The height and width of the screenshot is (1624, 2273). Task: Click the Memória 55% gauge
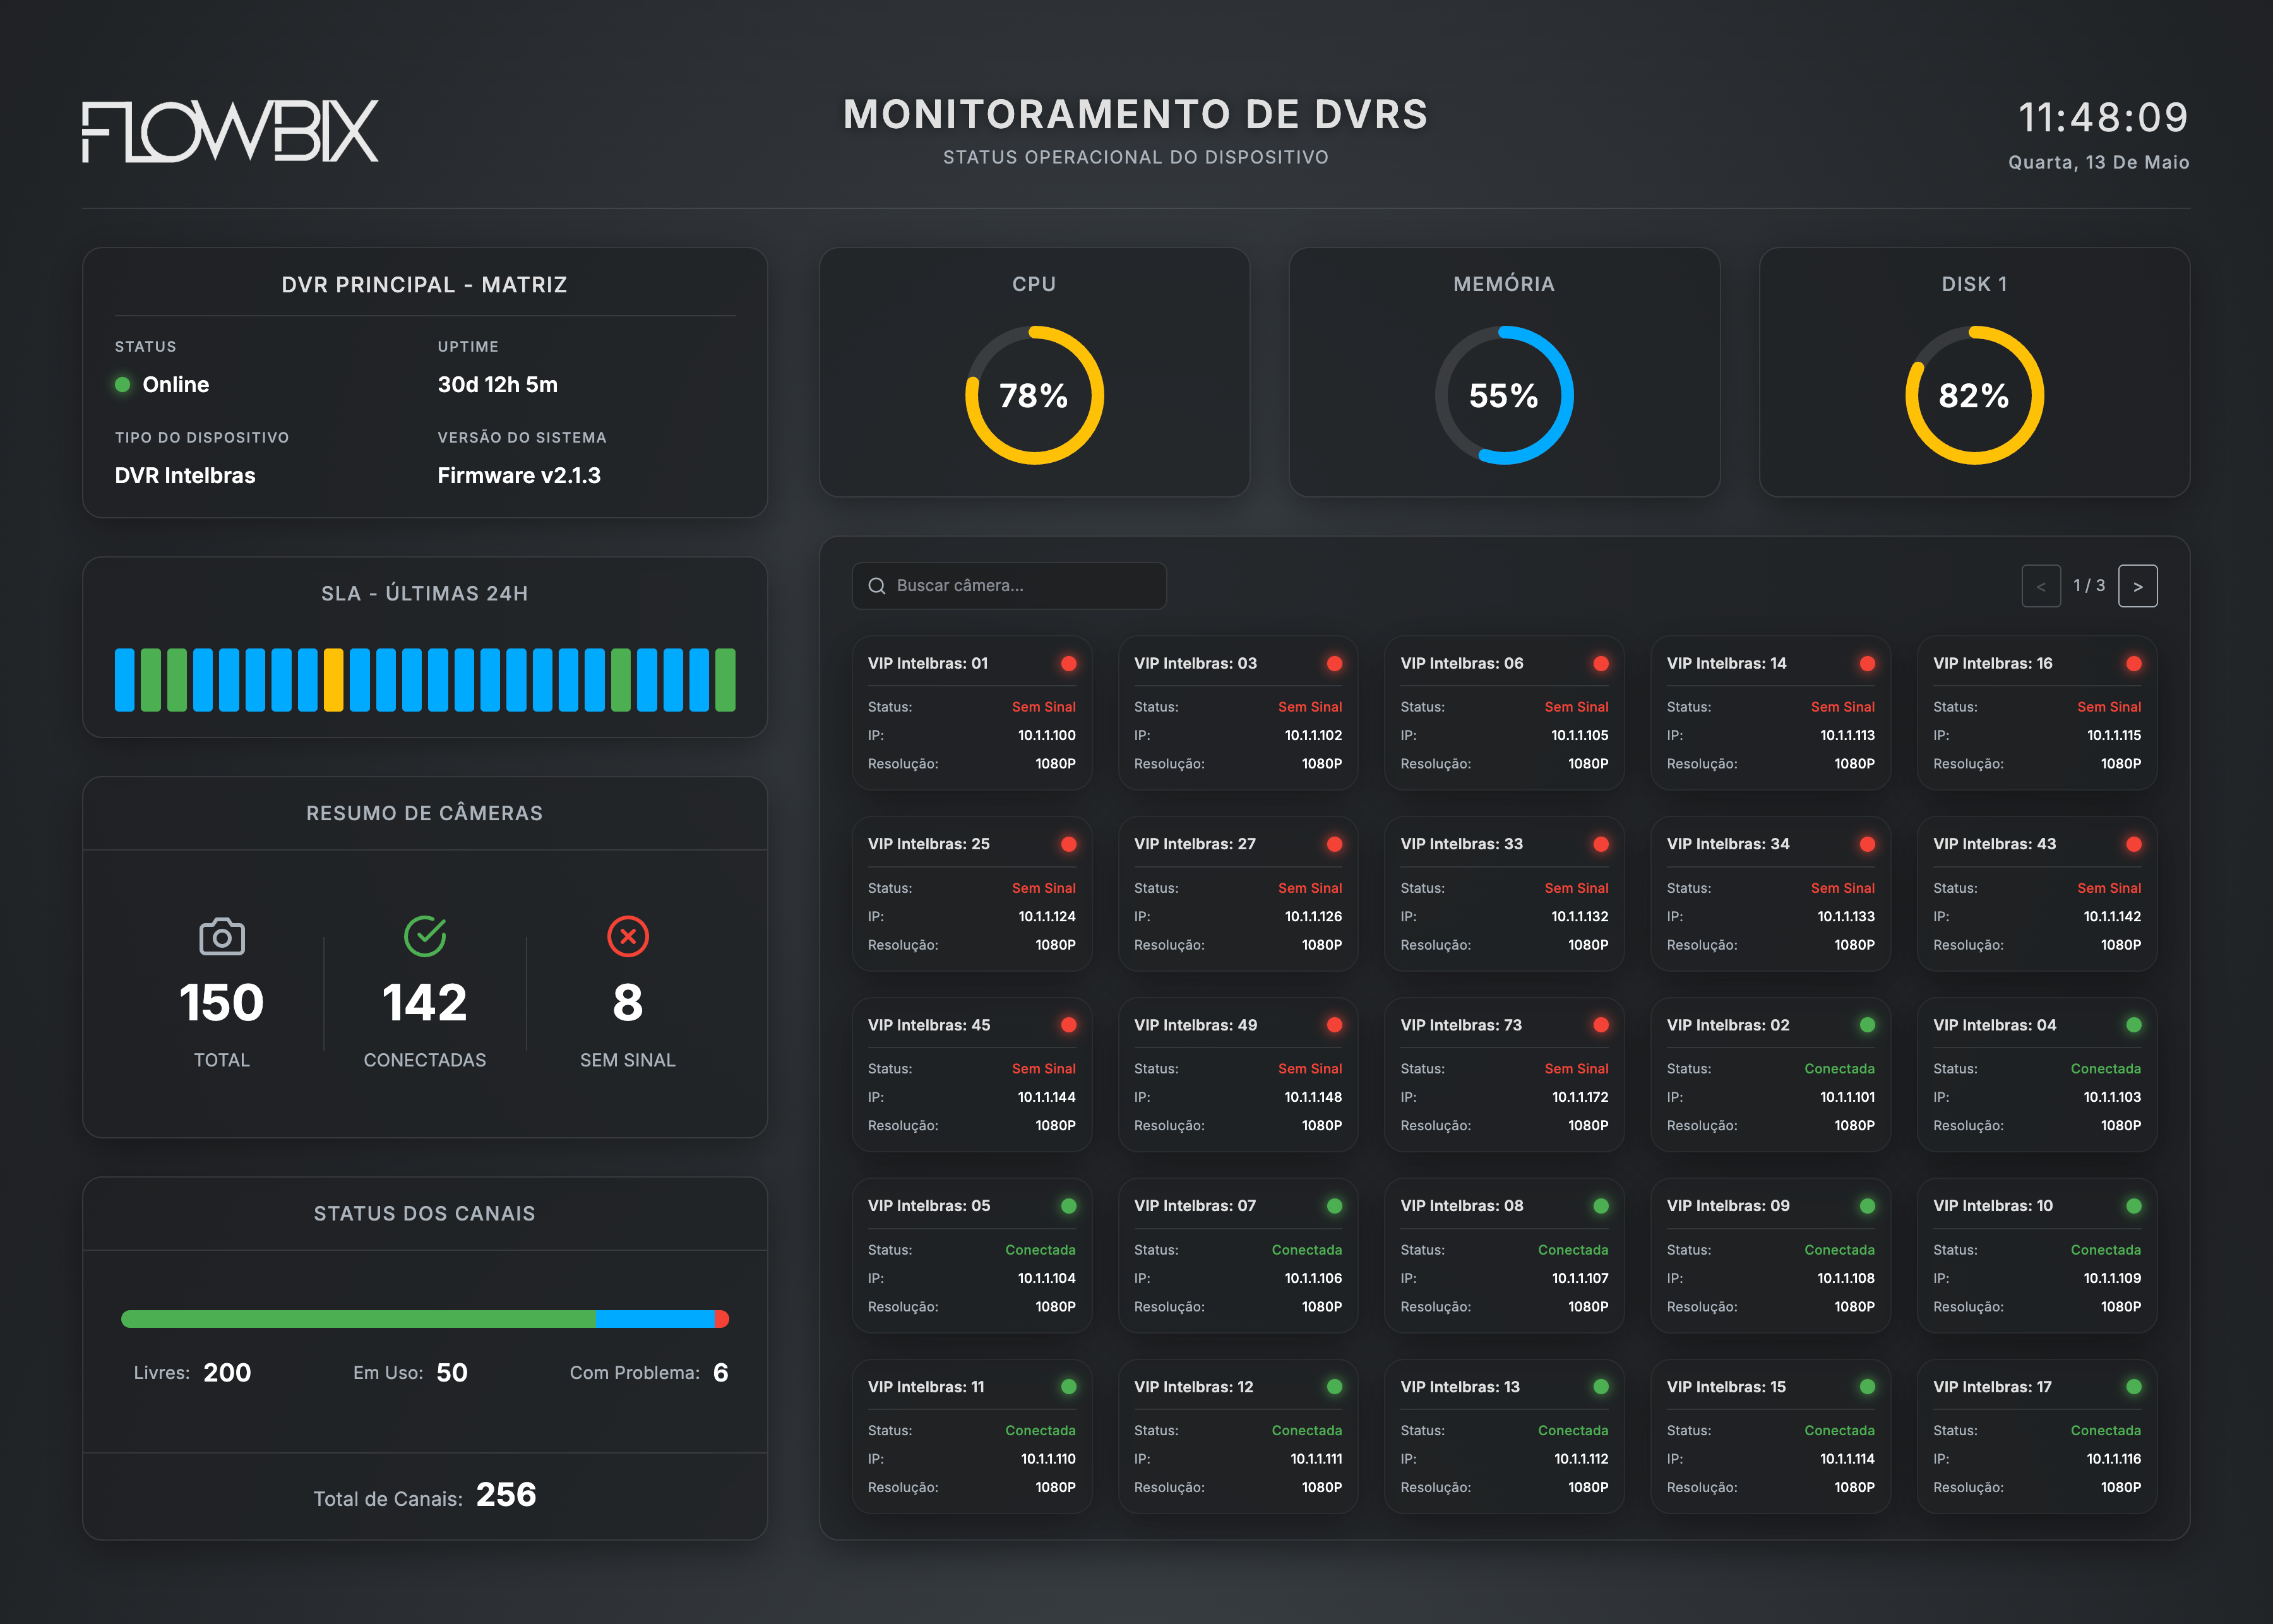(1504, 395)
